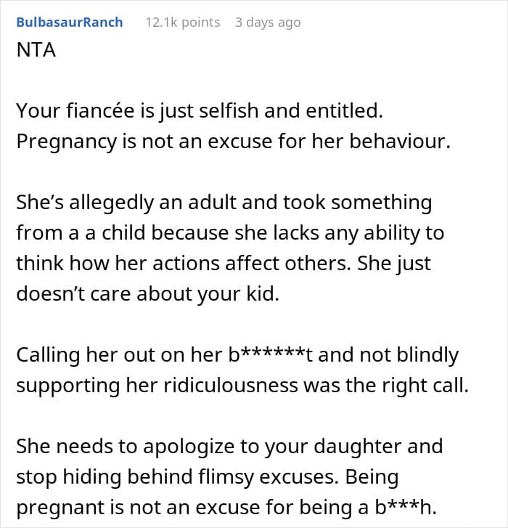This screenshot has width=508, height=528.
Task: Click the censored word 'b******t'
Action: point(270,355)
